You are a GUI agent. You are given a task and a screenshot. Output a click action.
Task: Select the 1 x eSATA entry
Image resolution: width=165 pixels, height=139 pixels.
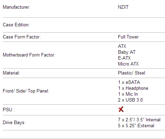coord(129,82)
